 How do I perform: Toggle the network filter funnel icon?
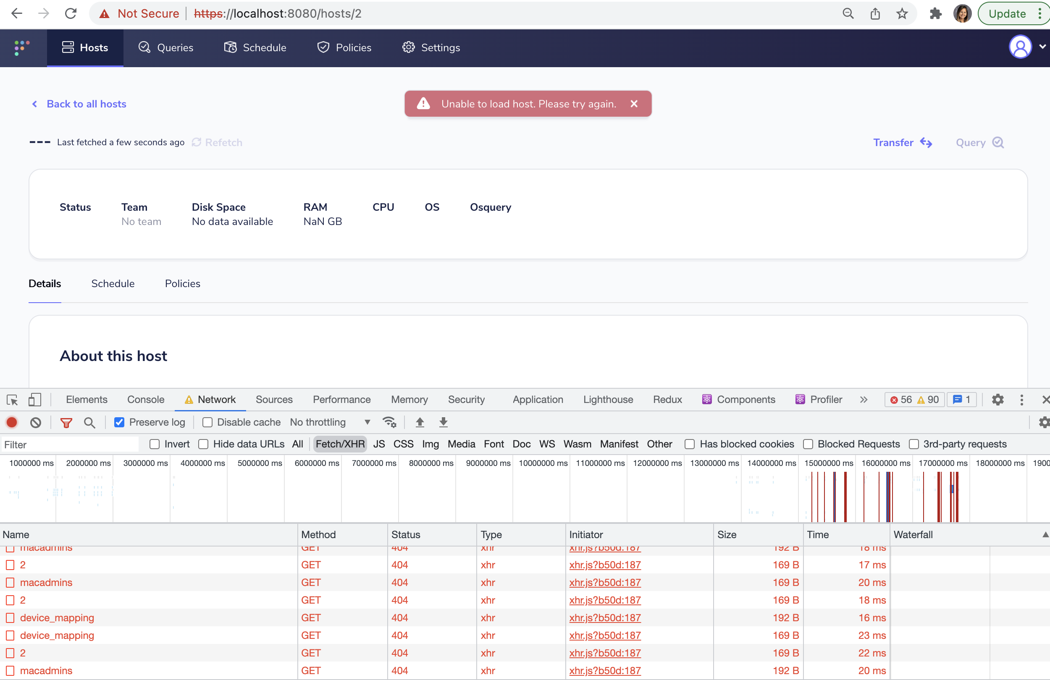66,422
